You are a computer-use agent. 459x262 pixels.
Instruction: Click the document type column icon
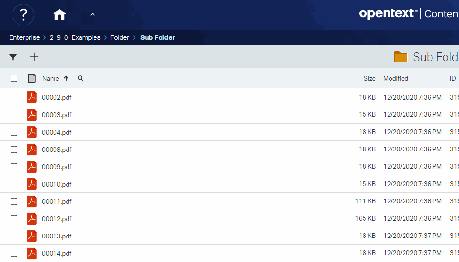coord(32,78)
